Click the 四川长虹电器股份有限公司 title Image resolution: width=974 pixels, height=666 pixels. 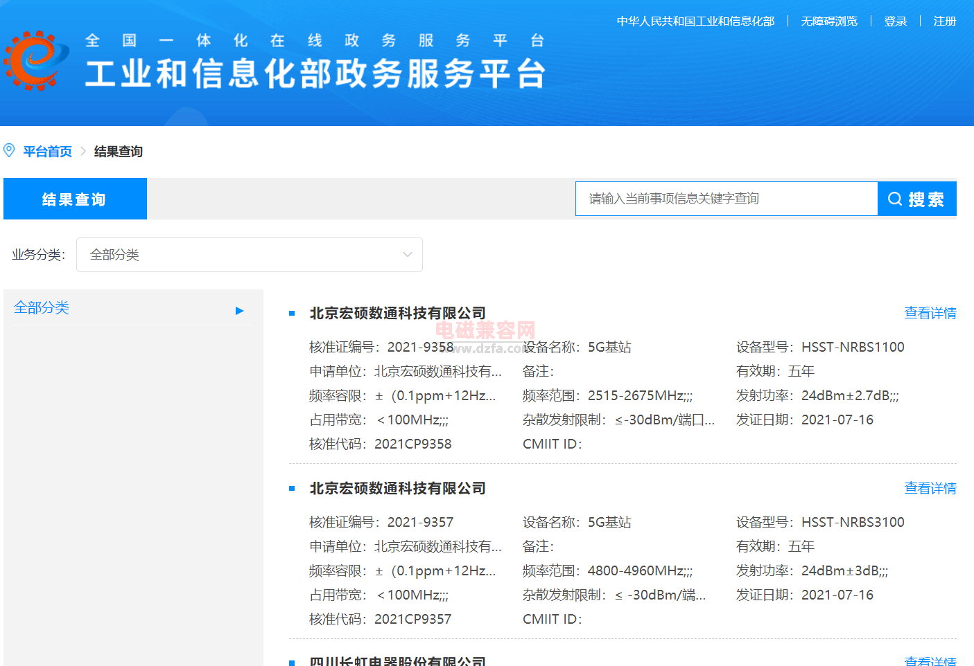397,661
